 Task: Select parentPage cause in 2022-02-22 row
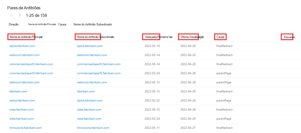pos(224,100)
